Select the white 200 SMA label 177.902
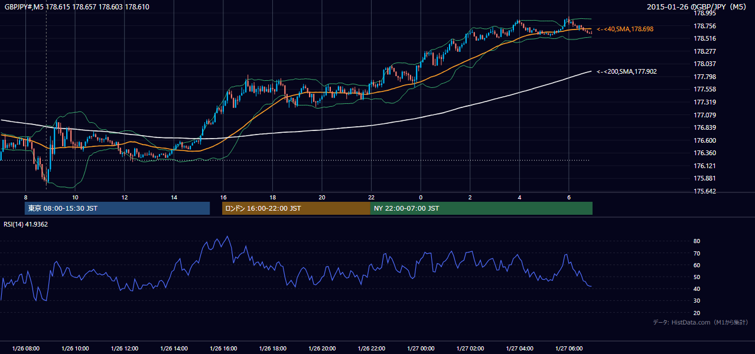 click(627, 71)
